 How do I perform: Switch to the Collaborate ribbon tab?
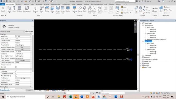point(66,4)
